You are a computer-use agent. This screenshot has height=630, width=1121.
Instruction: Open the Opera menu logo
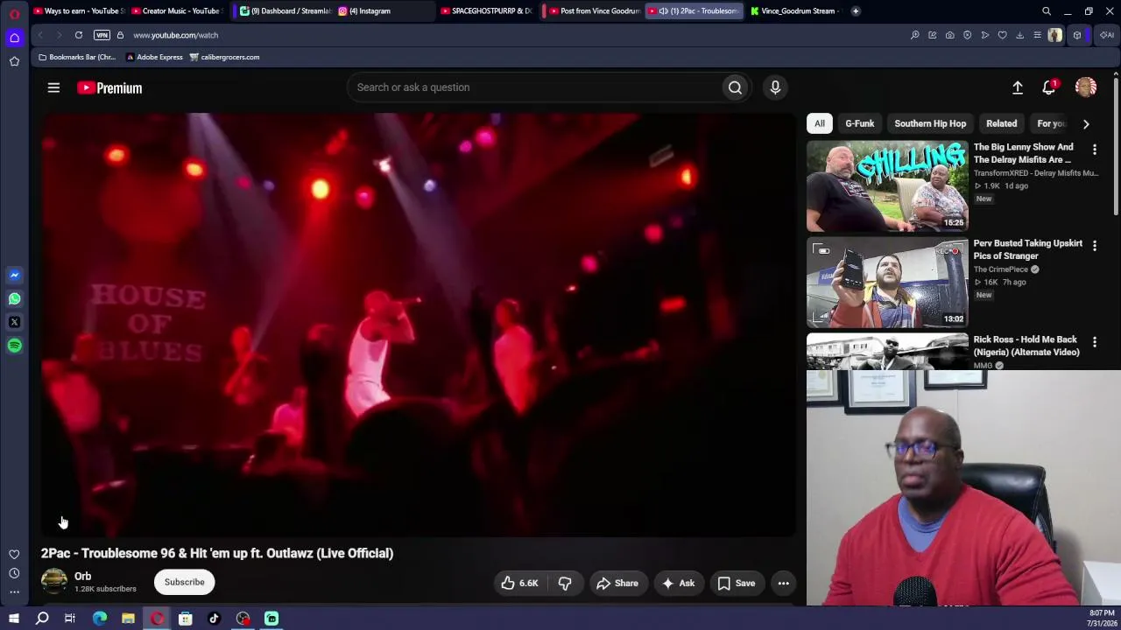(x=14, y=14)
